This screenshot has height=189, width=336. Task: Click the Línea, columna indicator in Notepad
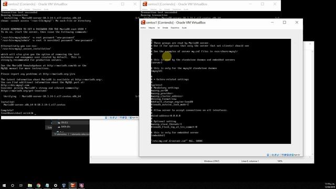250,161
